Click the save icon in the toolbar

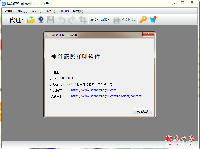tap(51, 20)
